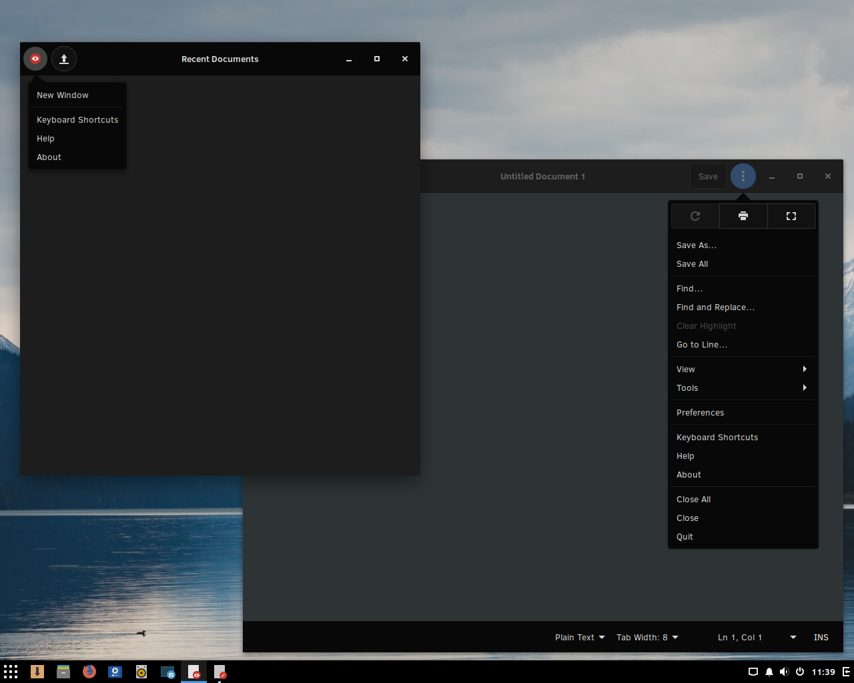
Task: Choose Save As… in editor menu
Action: [743, 245]
